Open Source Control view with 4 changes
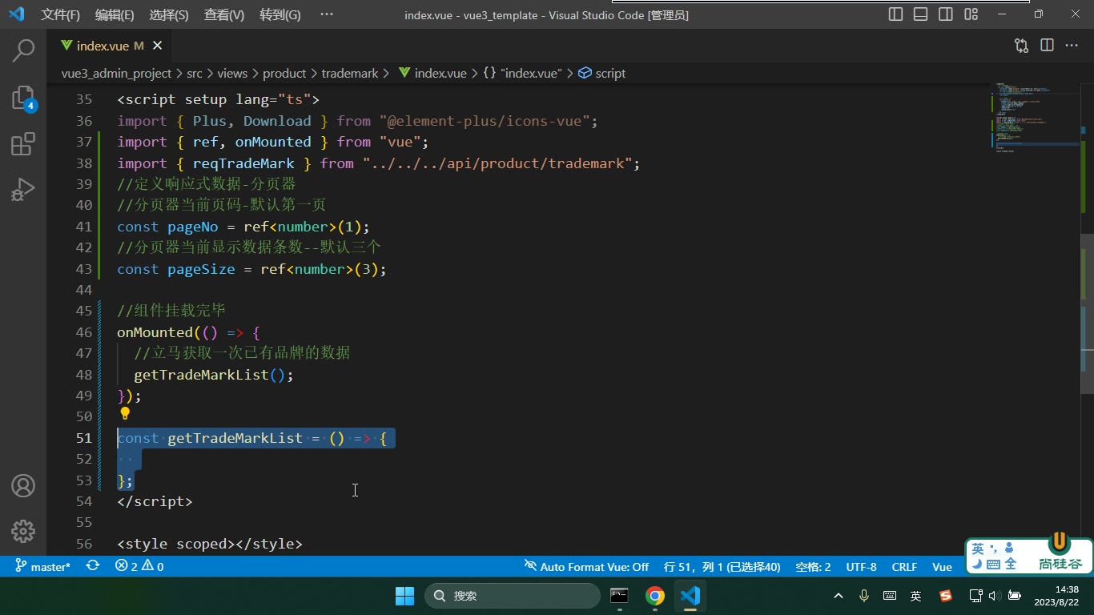The height and width of the screenshot is (615, 1094). tap(23, 98)
